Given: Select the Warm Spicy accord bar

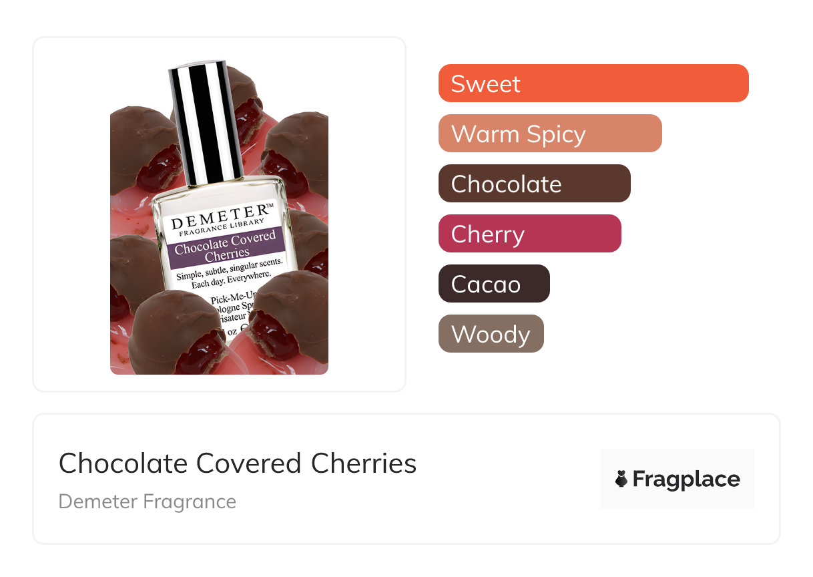Looking at the screenshot, I should tap(550, 134).
